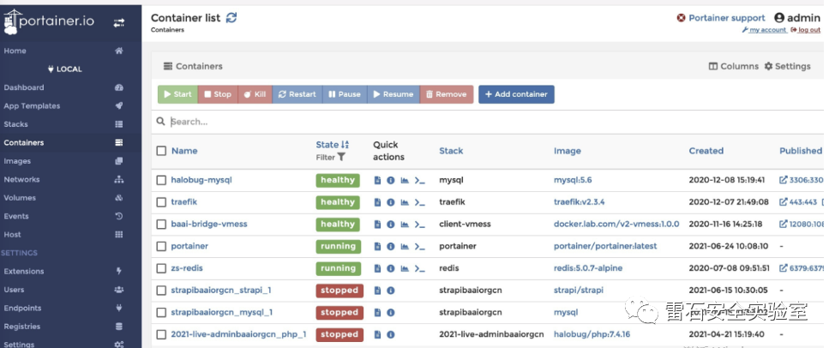This screenshot has height=348, width=835.
Task: Open logs for 2021-live-adminbaaiorgcn_php_1 container
Action: click(x=377, y=334)
